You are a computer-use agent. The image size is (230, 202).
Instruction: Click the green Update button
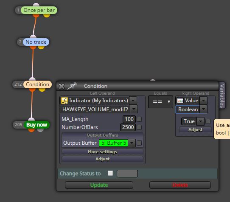tap(99, 185)
